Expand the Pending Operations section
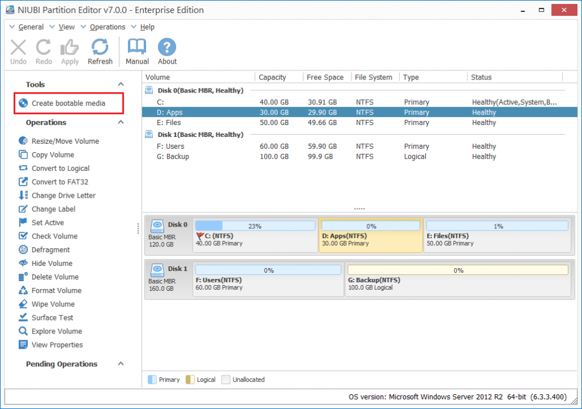Image resolution: width=582 pixels, height=409 pixels. (120, 364)
